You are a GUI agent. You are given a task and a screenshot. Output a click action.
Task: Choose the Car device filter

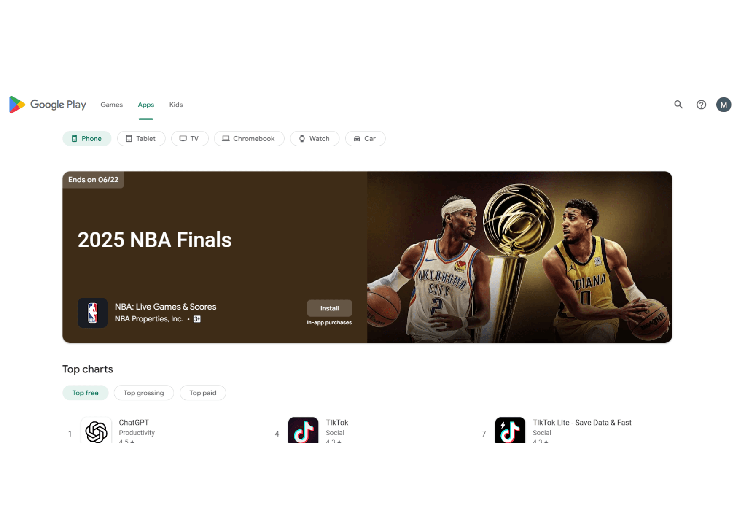pos(365,138)
